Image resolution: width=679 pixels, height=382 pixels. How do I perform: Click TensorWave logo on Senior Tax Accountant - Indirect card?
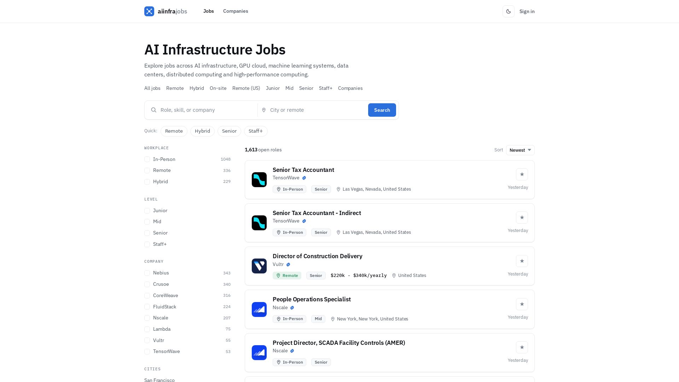[259, 223]
